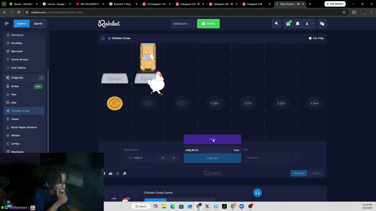
Task: Select Moles in the sidebar
Action: pyautogui.click(x=24, y=86)
